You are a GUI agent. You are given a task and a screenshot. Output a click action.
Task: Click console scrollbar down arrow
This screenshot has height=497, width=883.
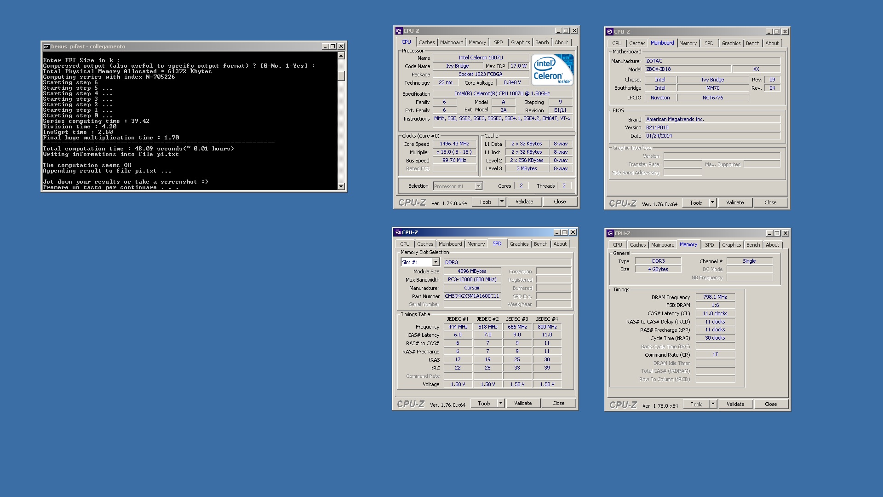pos(341,186)
